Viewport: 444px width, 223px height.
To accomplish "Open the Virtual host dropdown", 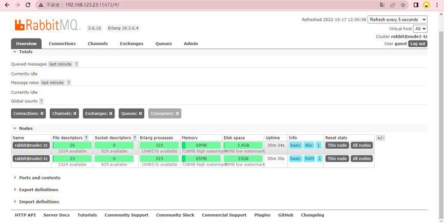I will pos(420,29).
